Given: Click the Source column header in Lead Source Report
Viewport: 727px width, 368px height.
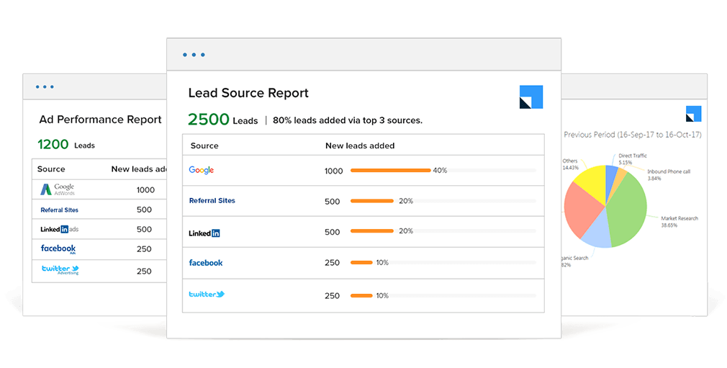Looking at the screenshot, I should click(204, 145).
